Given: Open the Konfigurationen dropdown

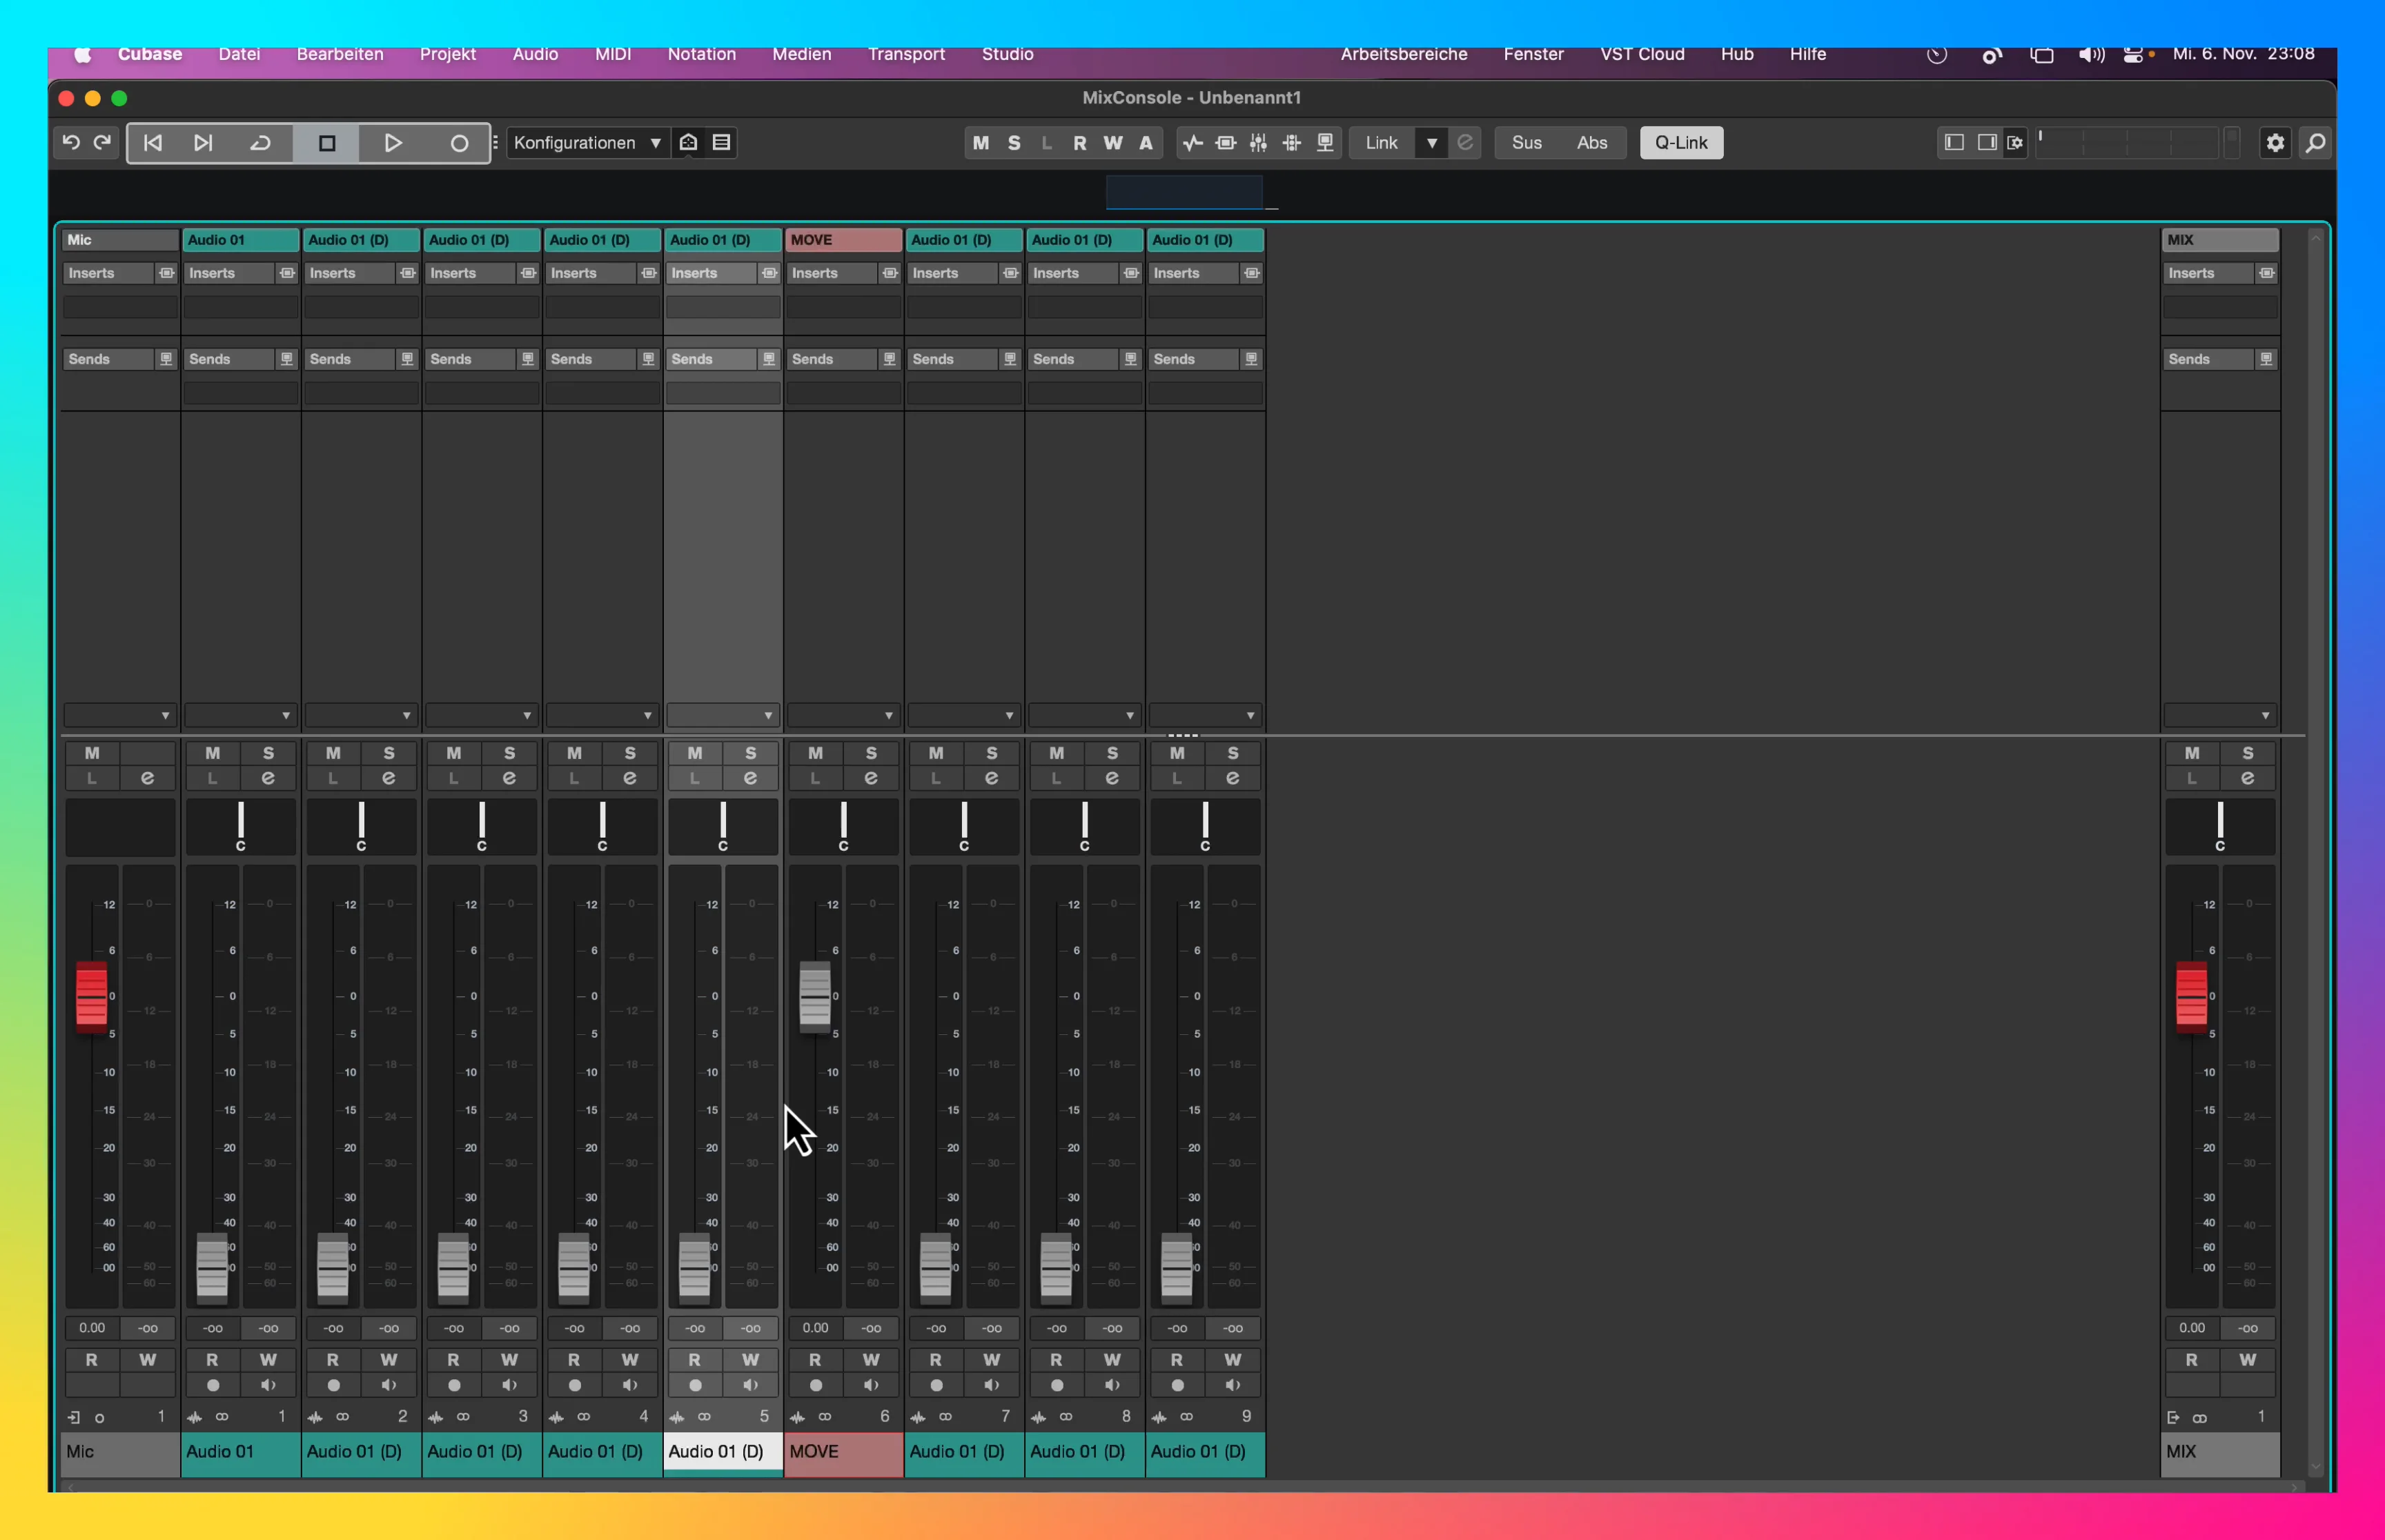Looking at the screenshot, I should coord(587,143).
